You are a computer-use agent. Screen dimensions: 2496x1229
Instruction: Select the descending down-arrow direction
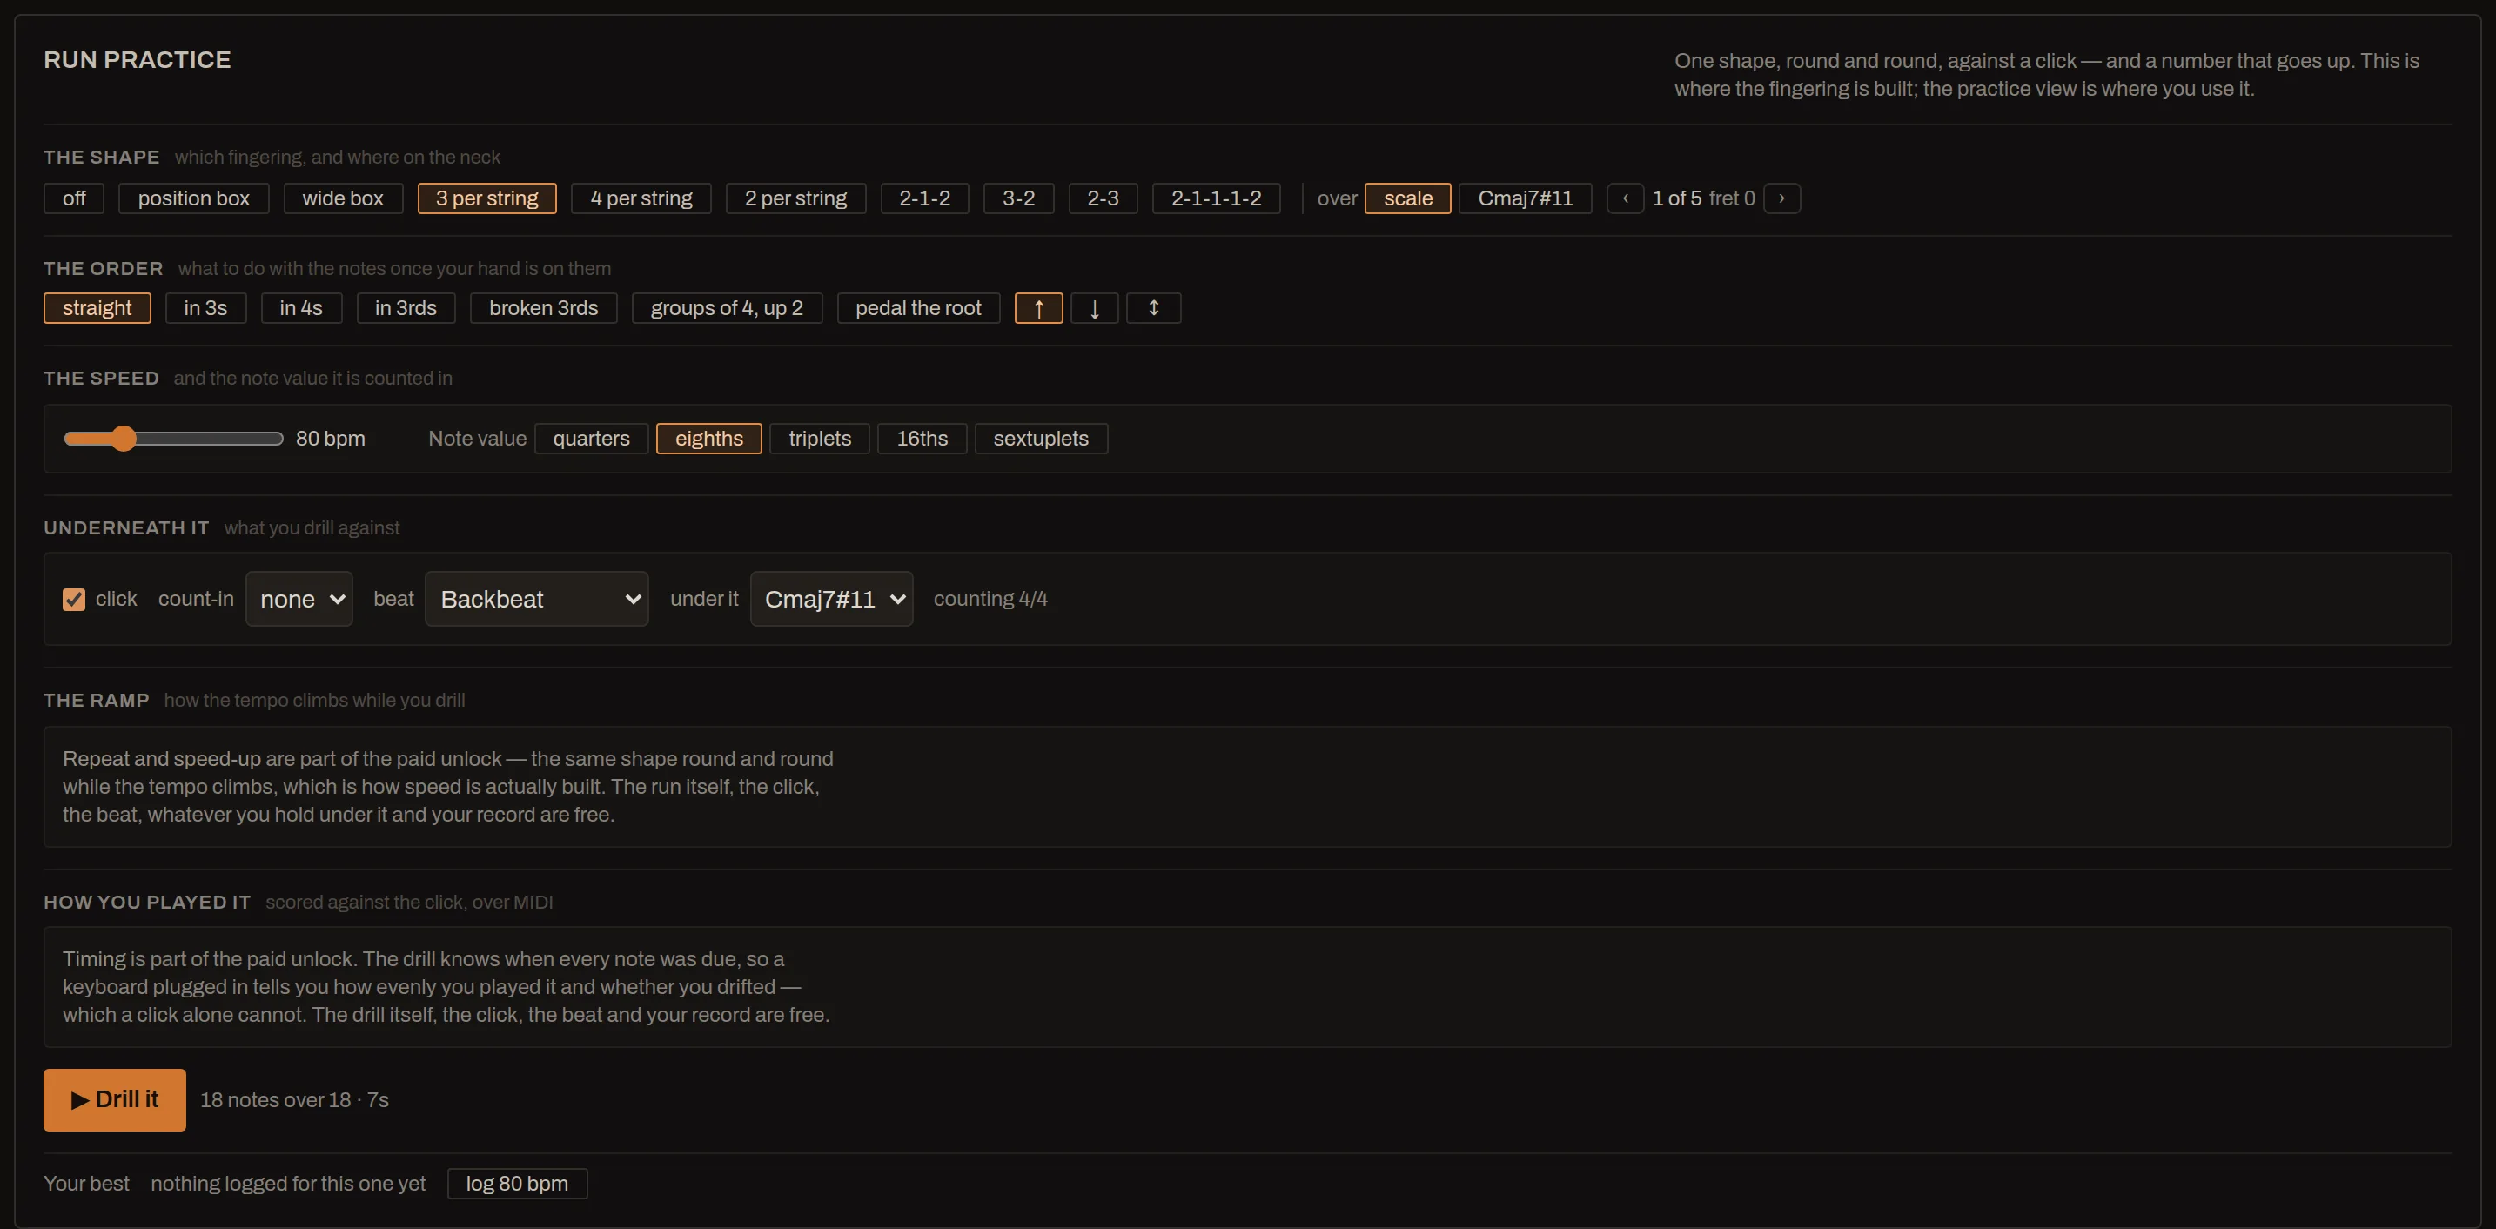pyautogui.click(x=1095, y=308)
